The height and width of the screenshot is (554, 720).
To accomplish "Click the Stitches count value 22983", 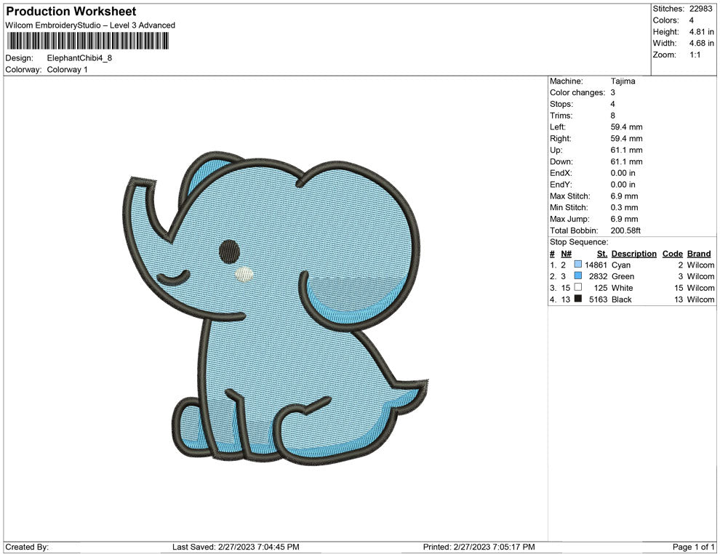I will point(701,9).
